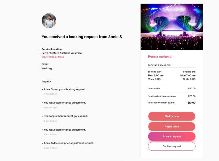Click the second 'You requested for price adjustment' entry
219x161 pixels.
pos(65,130)
